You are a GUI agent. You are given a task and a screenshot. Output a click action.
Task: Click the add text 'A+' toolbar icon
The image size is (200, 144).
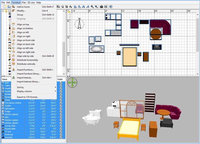coord(71,7)
